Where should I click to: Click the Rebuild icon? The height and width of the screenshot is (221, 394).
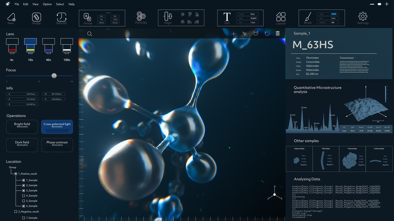61,17
